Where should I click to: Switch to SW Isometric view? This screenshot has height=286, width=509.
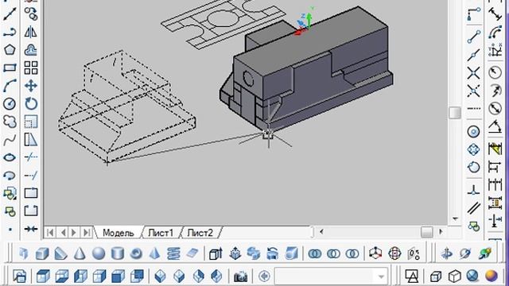(161, 276)
